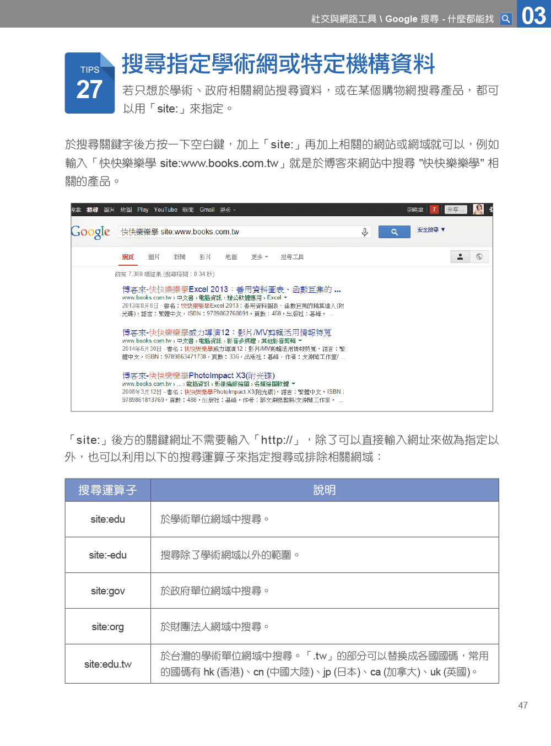Screen dimensions: 551x746
Task: Click the 於財團法人網域中搜尋 description cell
Action: point(325,627)
